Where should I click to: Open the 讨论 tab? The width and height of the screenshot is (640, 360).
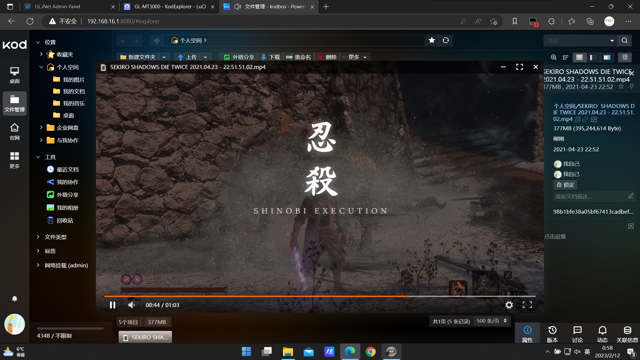pos(577,334)
